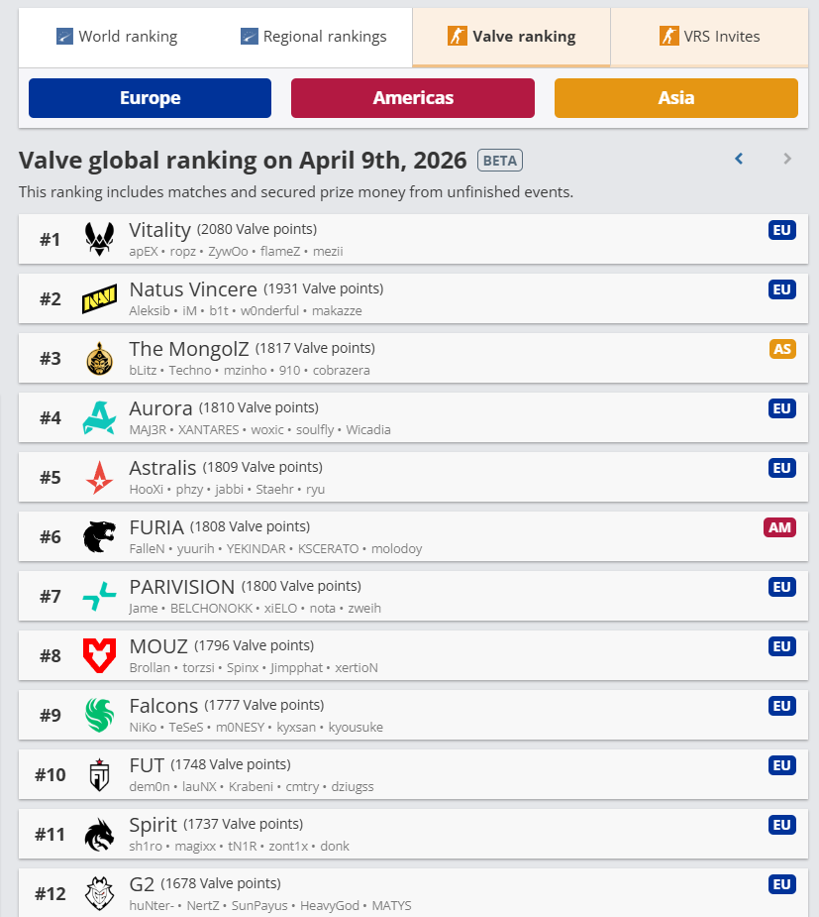The width and height of the screenshot is (819, 917).
Task: Click the Falcons team logo
Action: [x=99, y=715]
